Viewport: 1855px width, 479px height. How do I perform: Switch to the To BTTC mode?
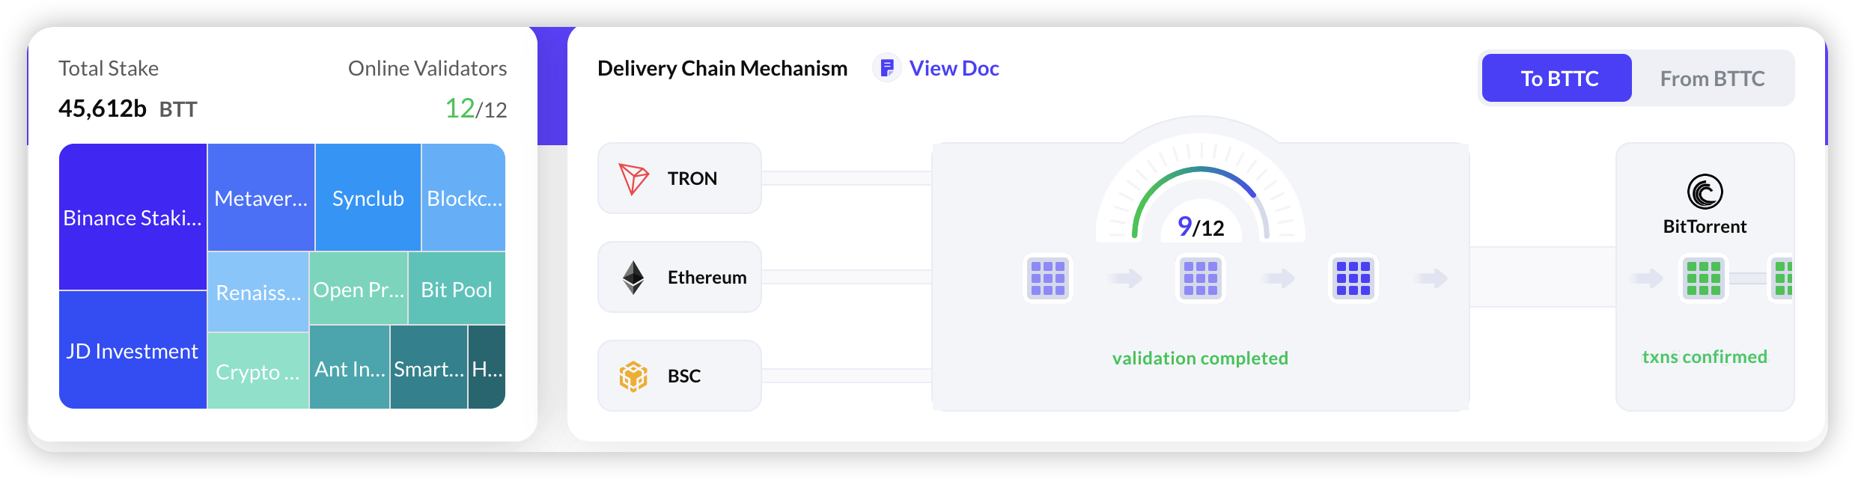point(1556,78)
